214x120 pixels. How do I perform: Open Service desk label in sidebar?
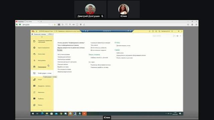point(41,54)
